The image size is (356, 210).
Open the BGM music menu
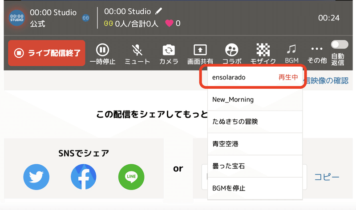click(291, 54)
